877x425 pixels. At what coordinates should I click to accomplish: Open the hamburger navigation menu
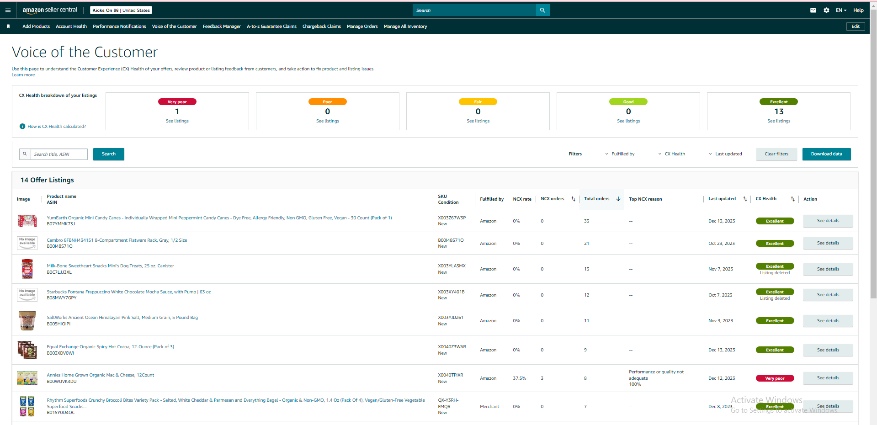pyautogui.click(x=8, y=10)
